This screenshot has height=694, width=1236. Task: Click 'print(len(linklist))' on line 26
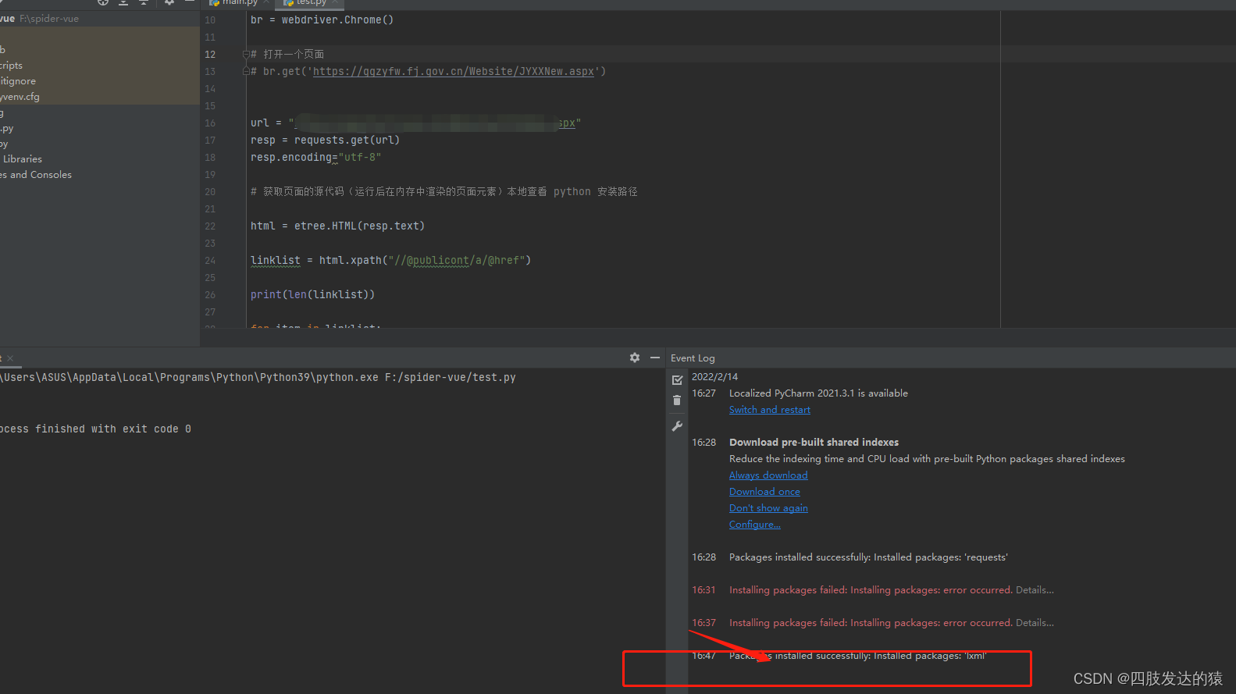click(312, 295)
